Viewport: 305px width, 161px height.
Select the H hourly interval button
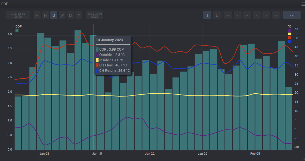click(45, 15)
